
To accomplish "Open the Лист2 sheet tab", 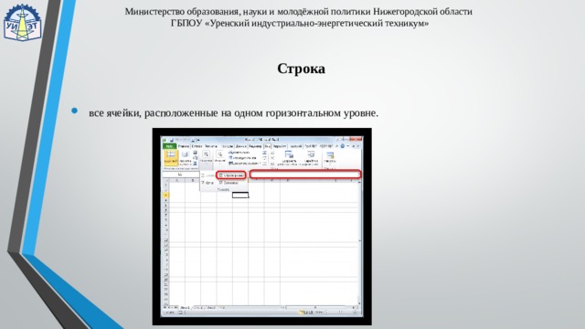I will click(198, 308).
